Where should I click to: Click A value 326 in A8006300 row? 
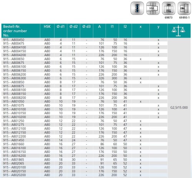tap(101, 78)
